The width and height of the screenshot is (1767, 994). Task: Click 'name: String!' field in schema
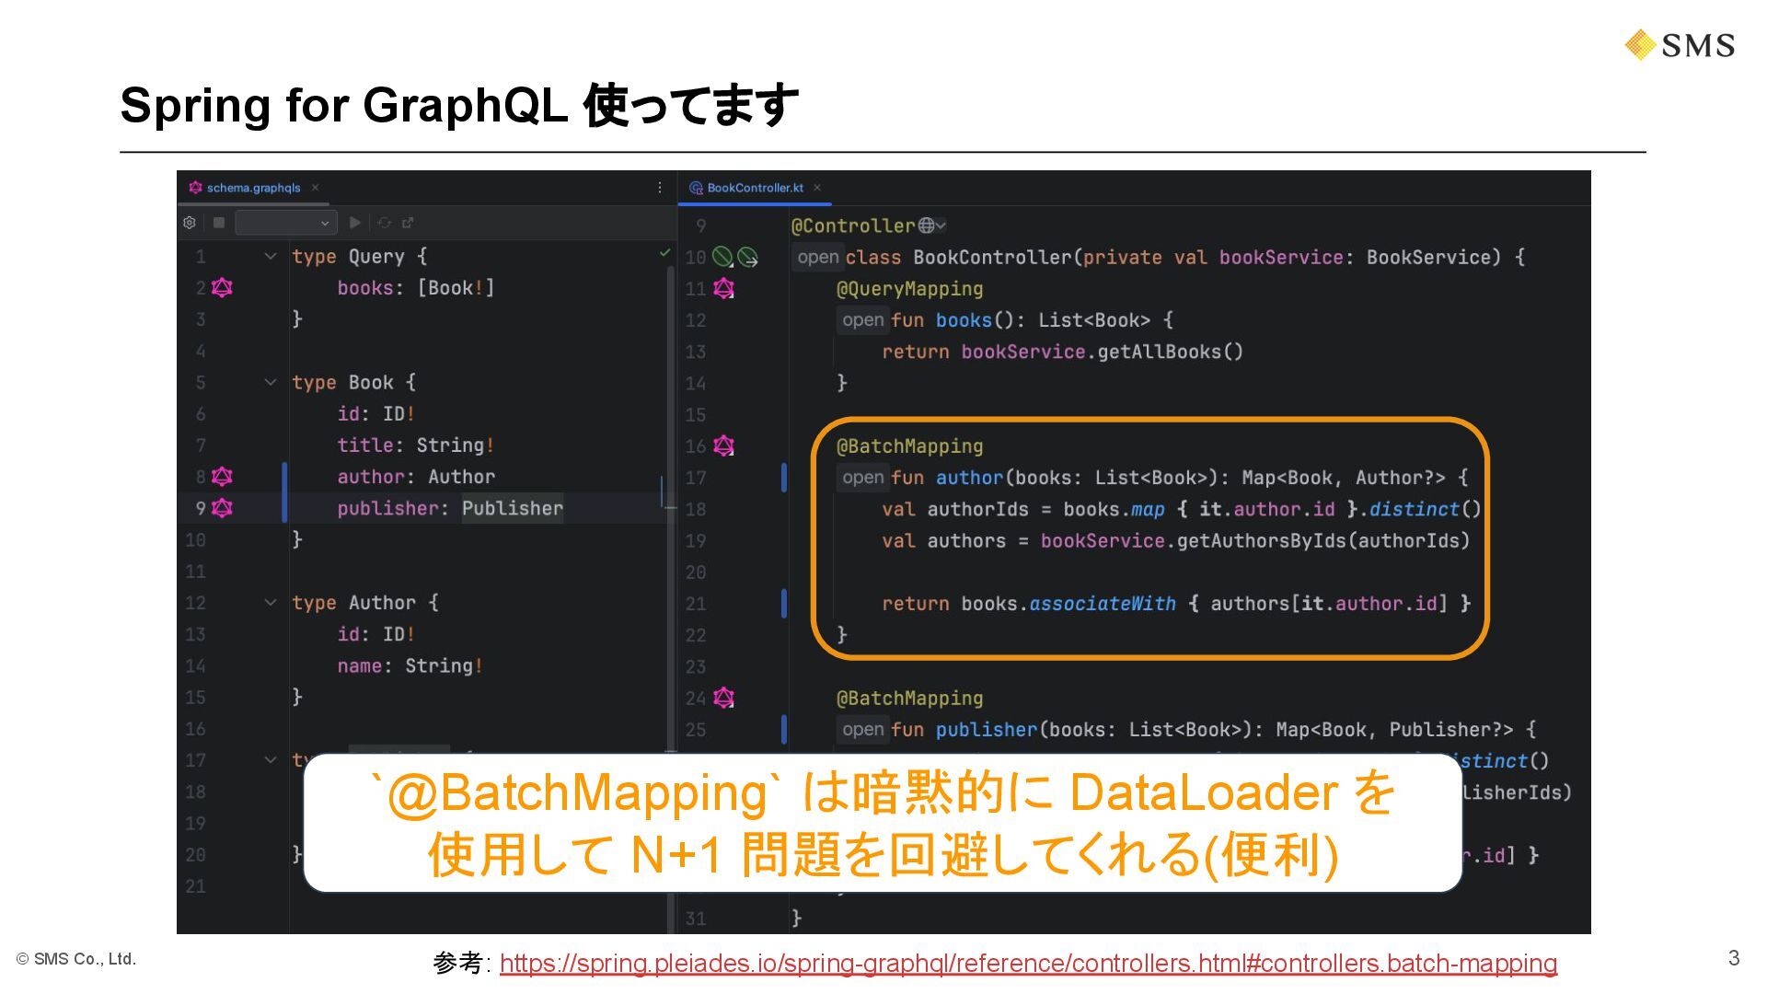[410, 665]
